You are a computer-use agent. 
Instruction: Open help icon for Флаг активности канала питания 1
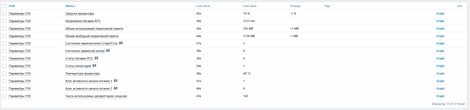pyautogui.click(x=115, y=81)
